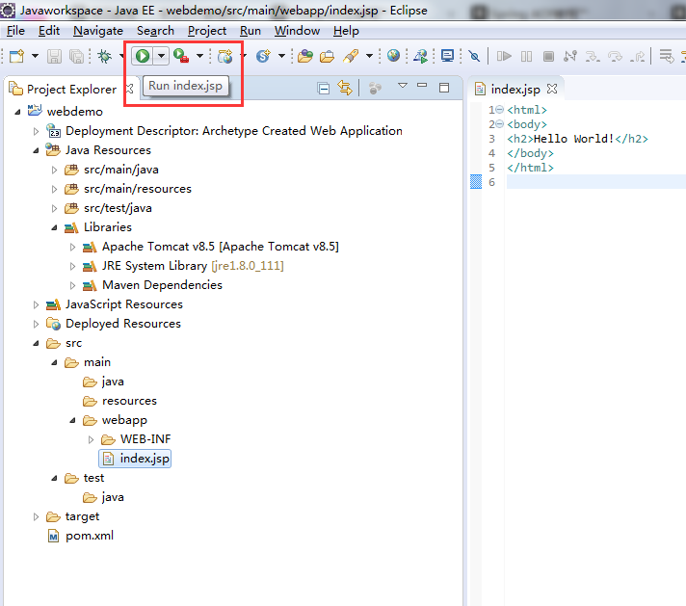
Task: Click the Search flashlight icon
Action: [351, 56]
